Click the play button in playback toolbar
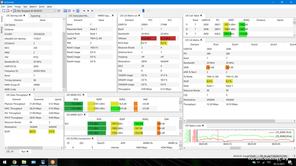 coord(88,11)
